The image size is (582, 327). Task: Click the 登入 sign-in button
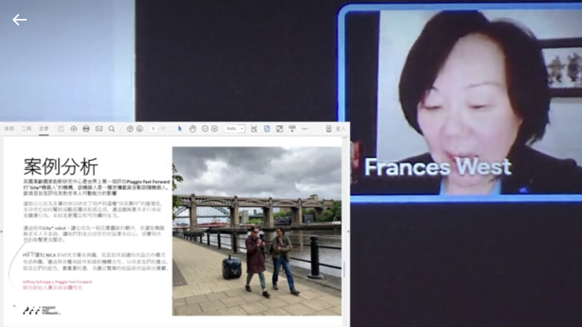pyautogui.click(x=340, y=129)
